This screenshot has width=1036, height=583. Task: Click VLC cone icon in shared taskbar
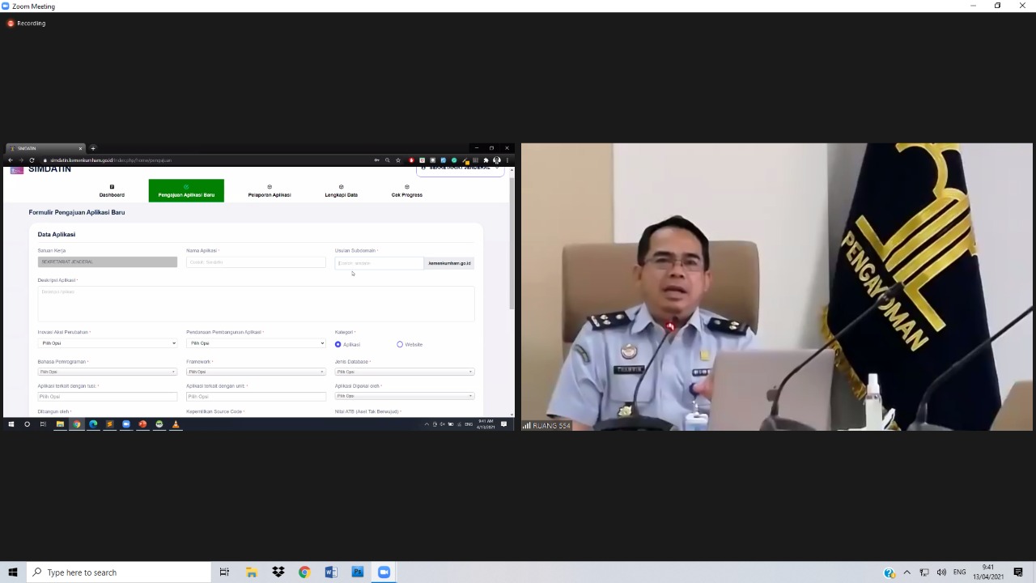[176, 424]
